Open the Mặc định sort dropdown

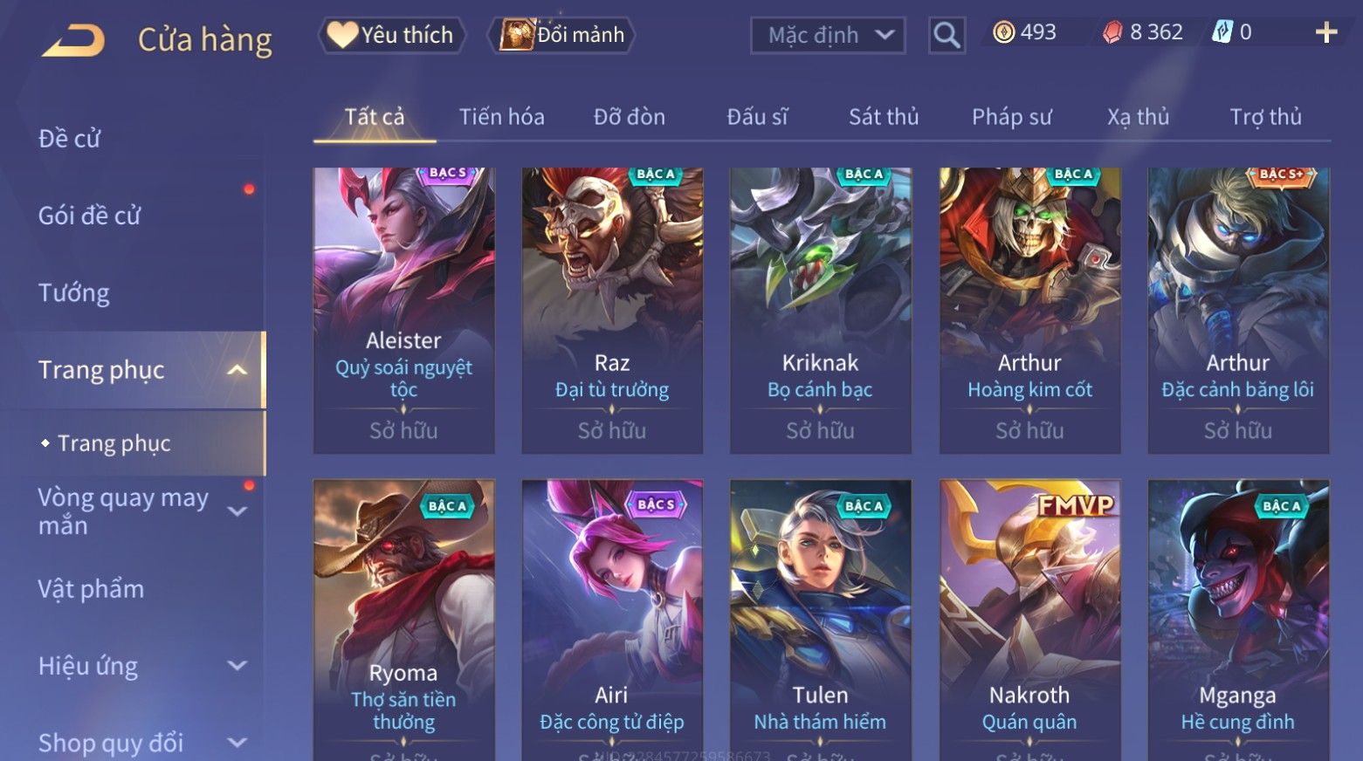(828, 36)
